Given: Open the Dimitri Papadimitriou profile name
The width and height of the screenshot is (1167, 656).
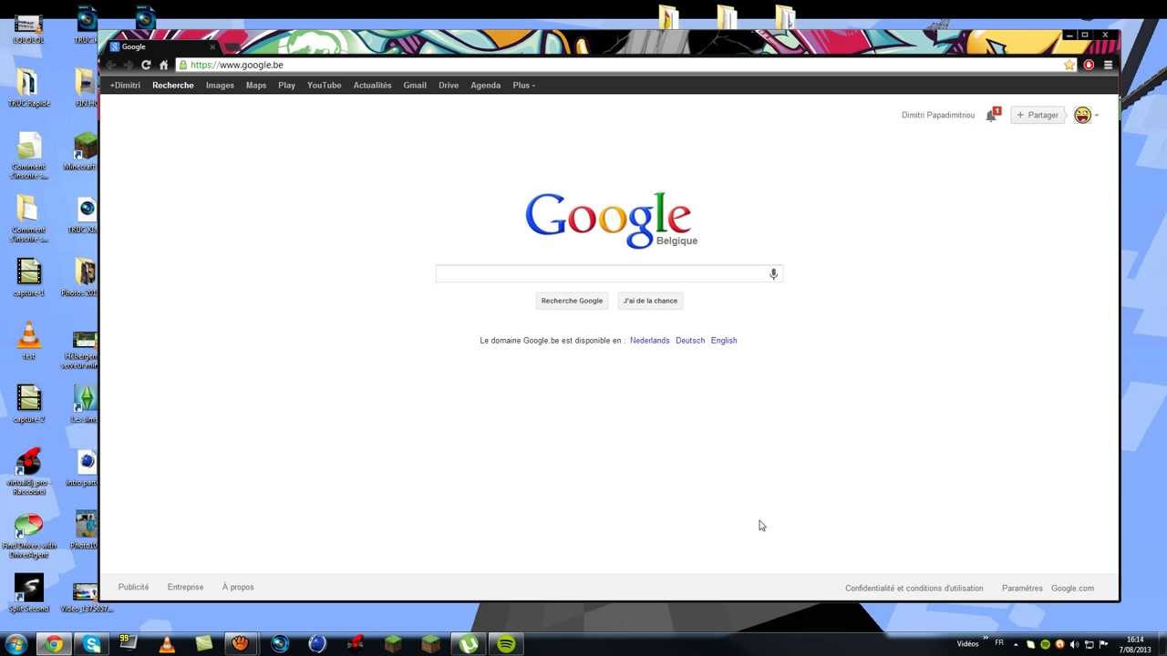Looking at the screenshot, I should [938, 116].
